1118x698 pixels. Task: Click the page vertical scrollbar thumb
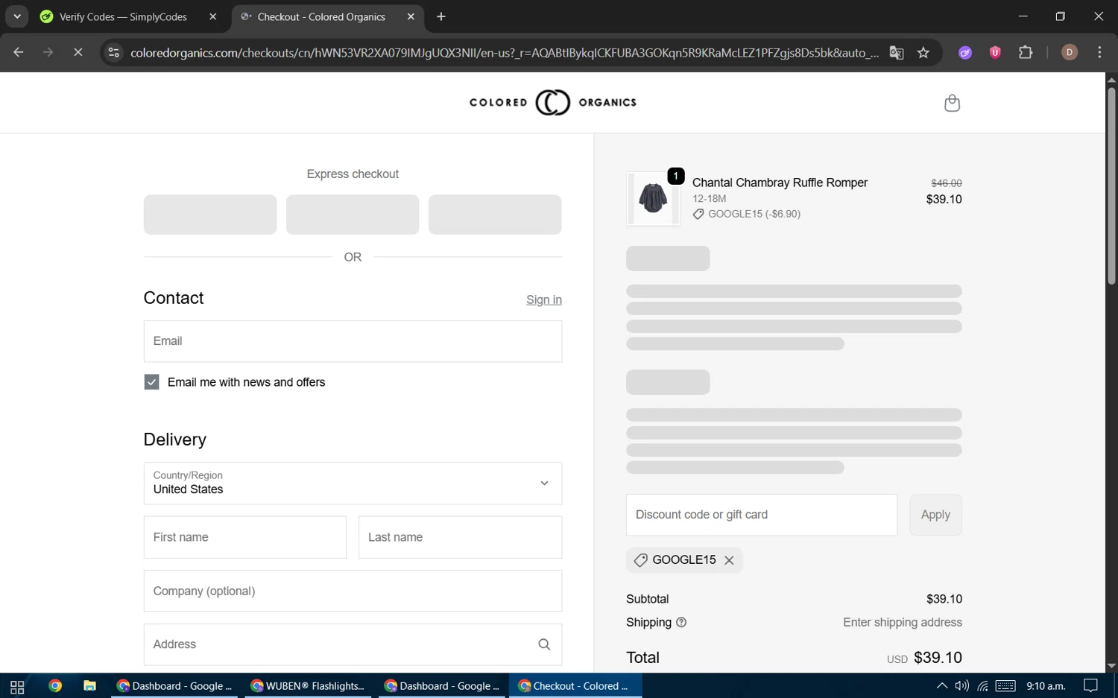tap(1111, 186)
